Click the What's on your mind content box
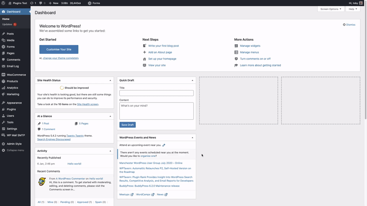This screenshot has height=206, width=367. click(x=156, y=111)
